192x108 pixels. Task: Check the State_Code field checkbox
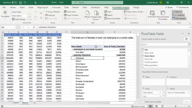click(x=143, y=53)
